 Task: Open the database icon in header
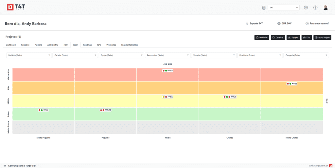click(264, 8)
